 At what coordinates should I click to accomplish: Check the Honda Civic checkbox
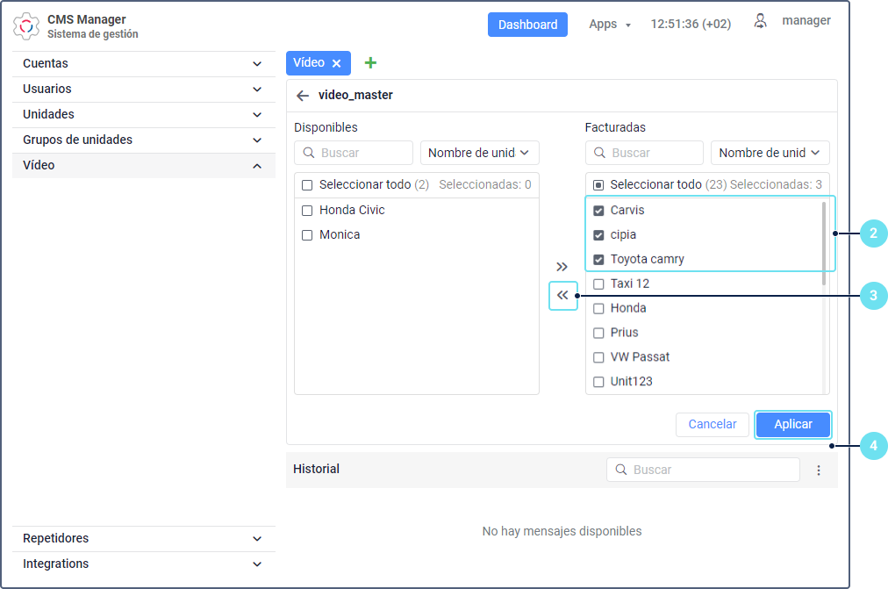307,211
